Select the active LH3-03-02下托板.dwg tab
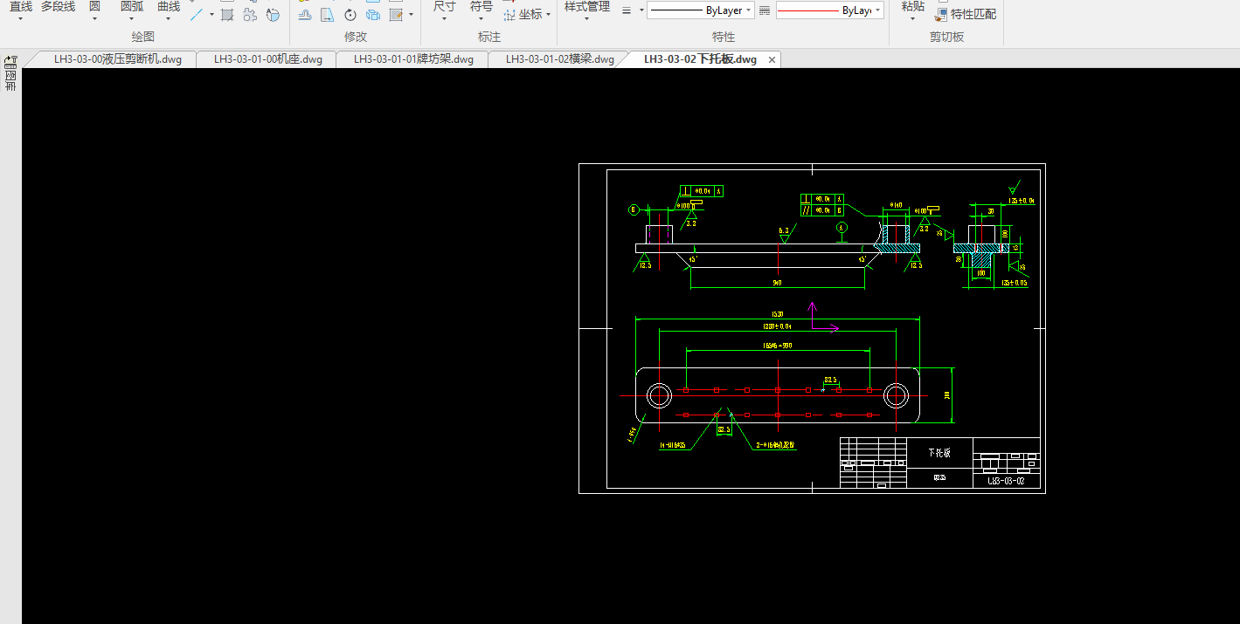 (x=699, y=59)
